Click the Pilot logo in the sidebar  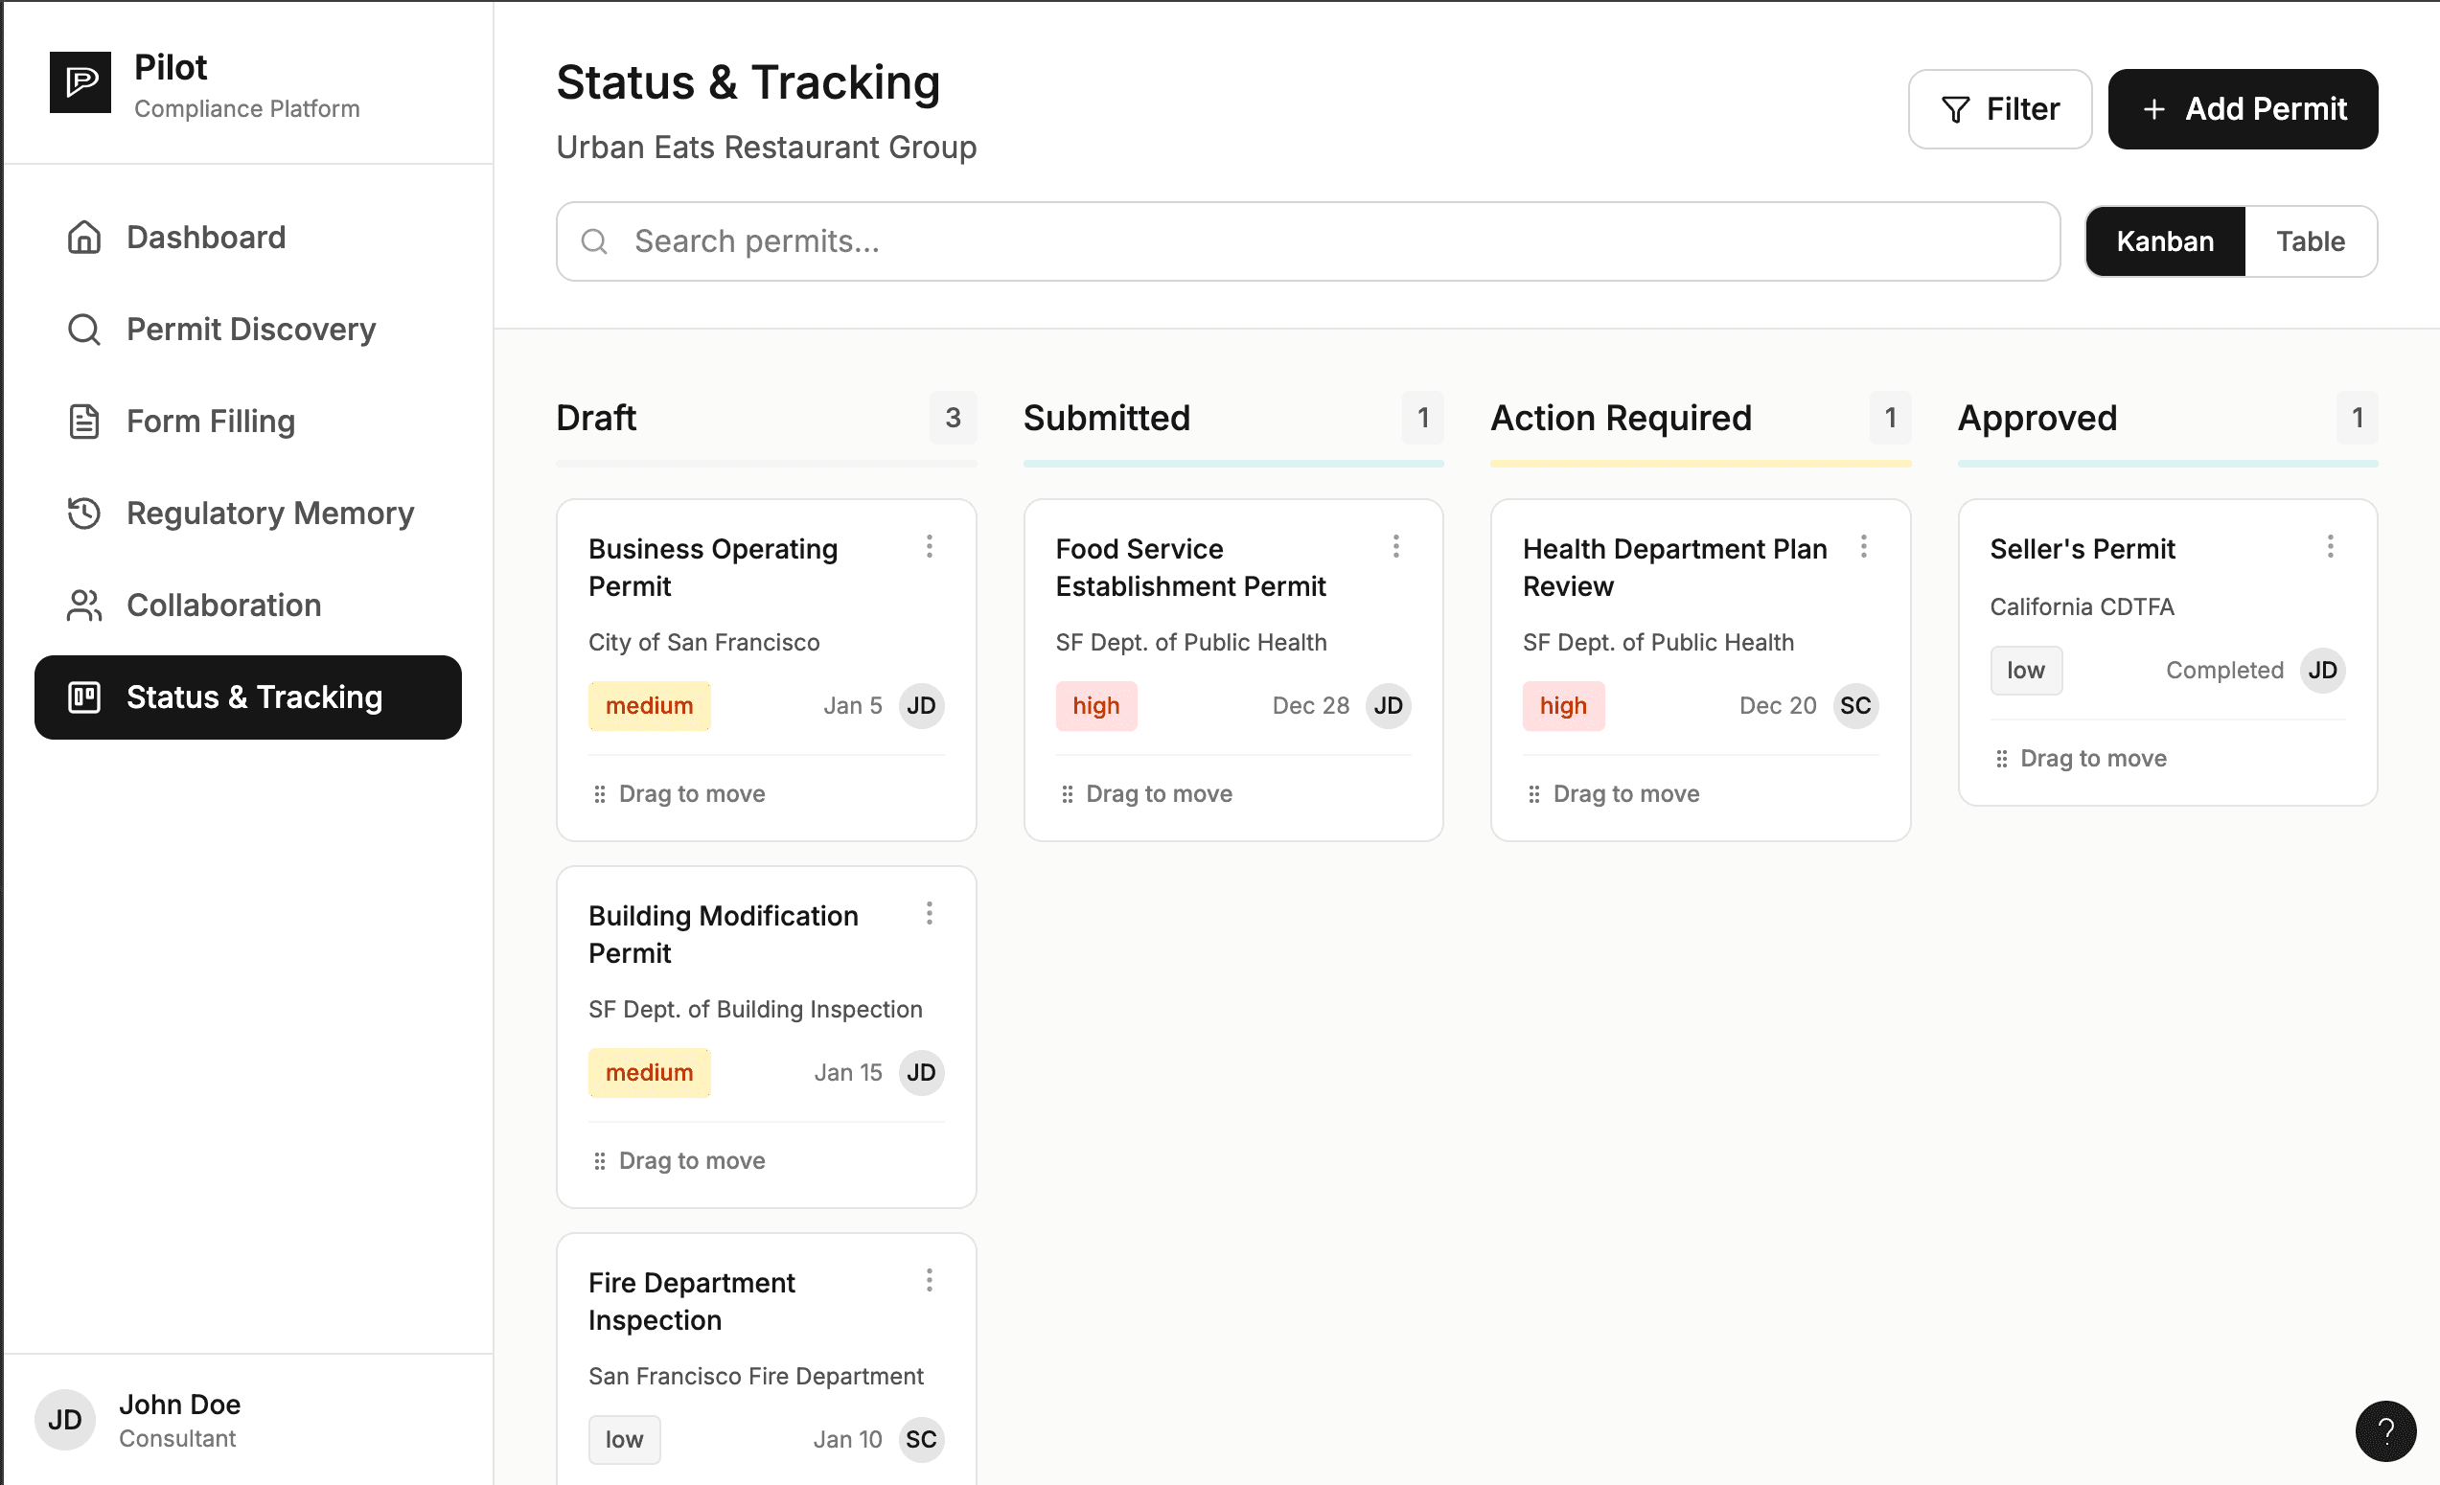(80, 82)
